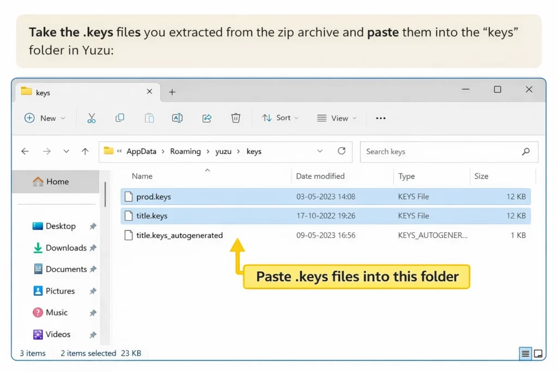Open the New dropdown menu
The height and width of the screenshot is (372, 558).
click(45, 118)
